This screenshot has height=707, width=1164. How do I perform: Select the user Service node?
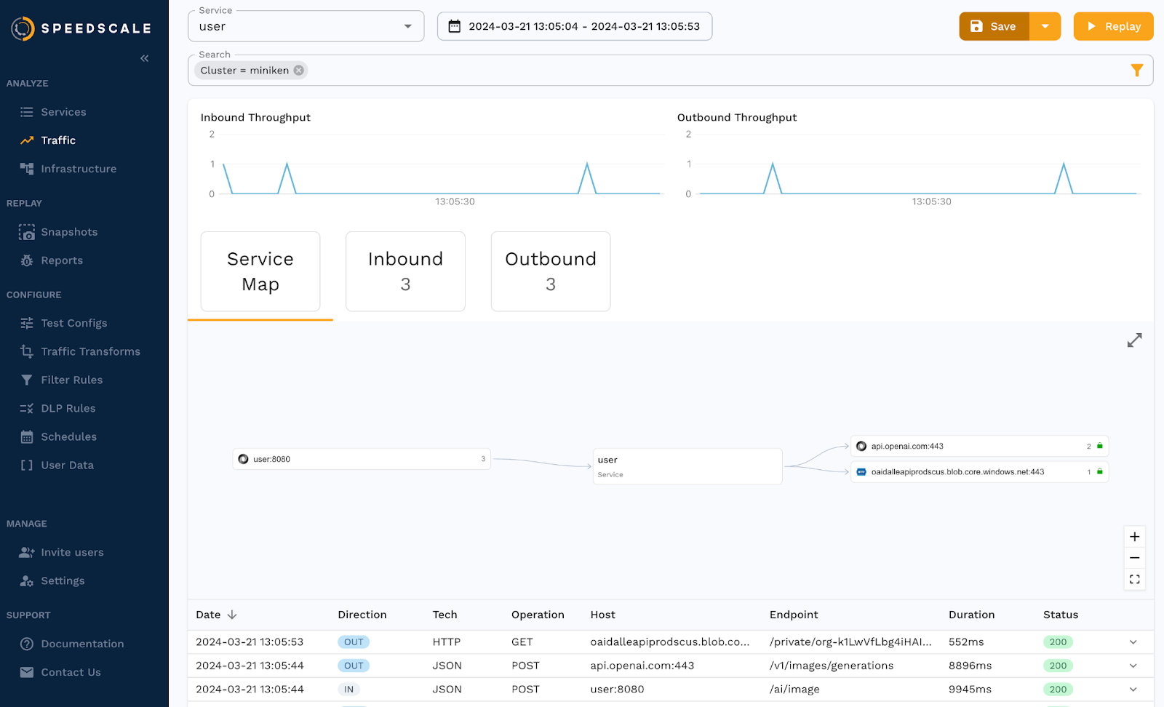[687, 466]
